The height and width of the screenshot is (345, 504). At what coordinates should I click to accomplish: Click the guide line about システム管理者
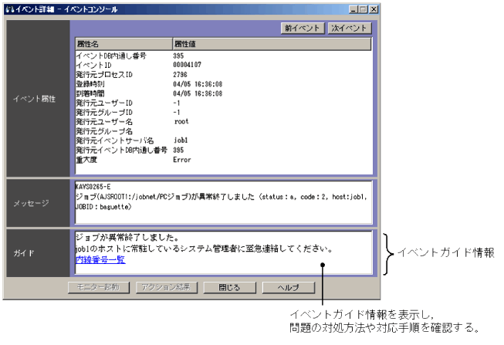(204, 249)
